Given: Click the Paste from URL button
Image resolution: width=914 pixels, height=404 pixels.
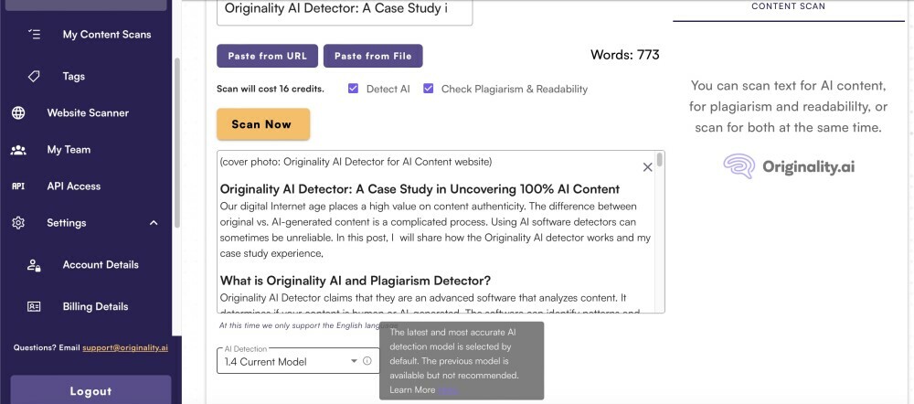Looking at the screenshot, I should pos(268,56).
